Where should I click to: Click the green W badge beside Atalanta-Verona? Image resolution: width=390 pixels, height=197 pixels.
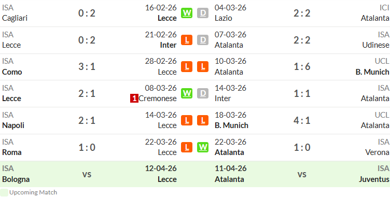tap(203, 147)
